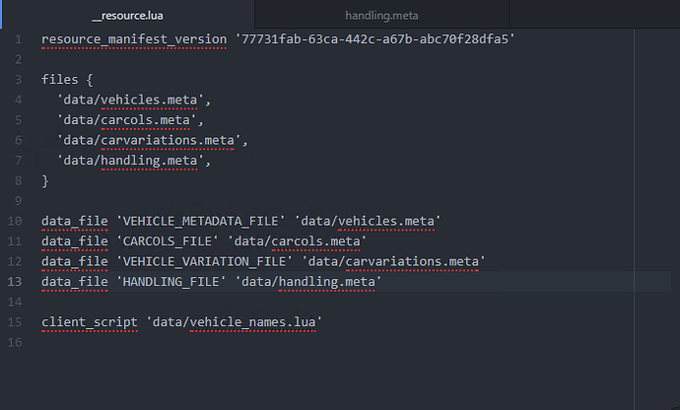Viewport: 680px width, 410px height.
Task: Click the 'HANDLING_FILE' string
Action: click(174, 282)
